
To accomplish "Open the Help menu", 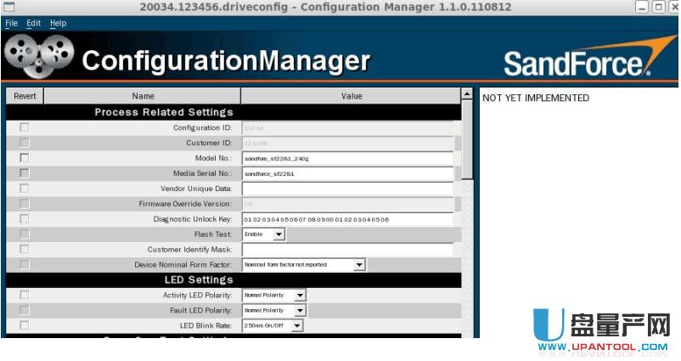I will [59, 23].
